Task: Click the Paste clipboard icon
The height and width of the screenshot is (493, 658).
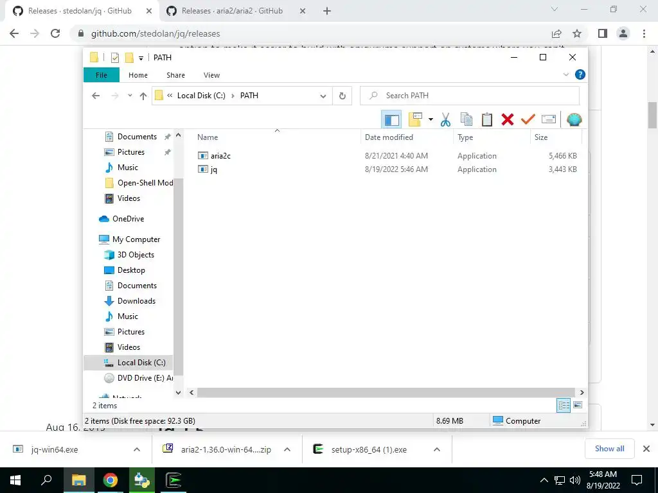Action: pyautogui.click(x=487, y=120)
